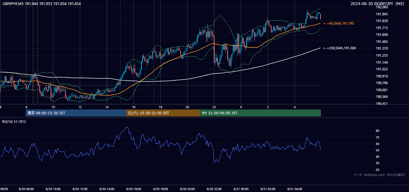Click the 191.255 price axis label
409x192 pixels.
(382, 55)
